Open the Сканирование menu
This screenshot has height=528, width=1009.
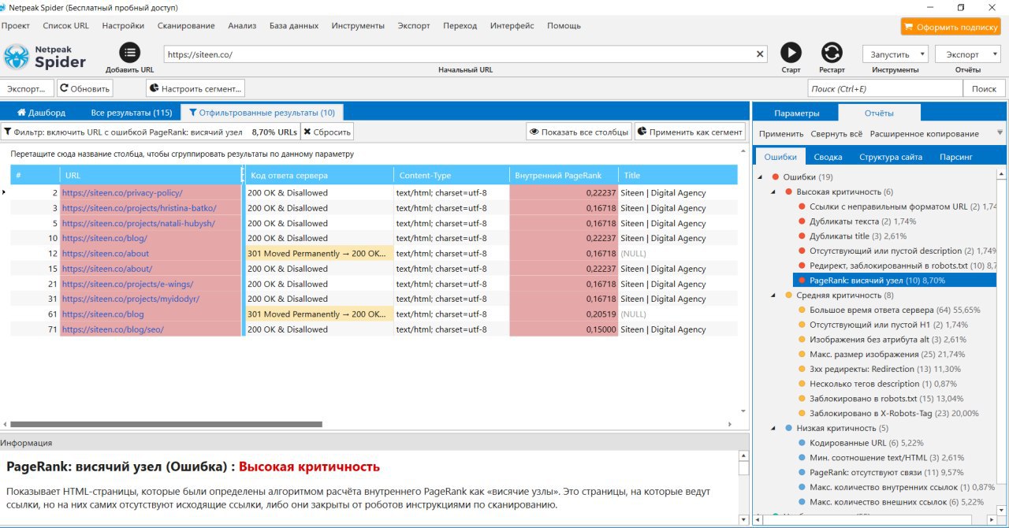click(x=186, y=25)
